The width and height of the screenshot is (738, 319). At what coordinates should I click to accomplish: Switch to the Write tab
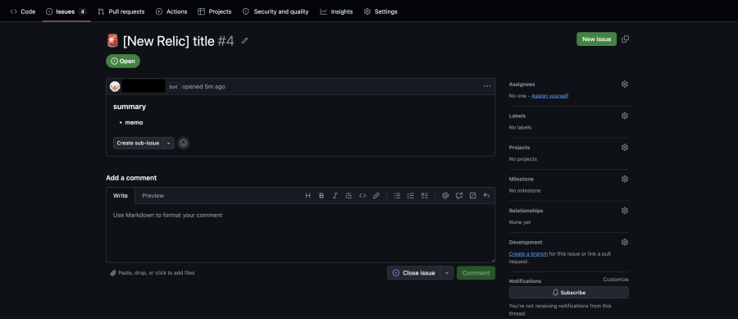tap(121, 196)
